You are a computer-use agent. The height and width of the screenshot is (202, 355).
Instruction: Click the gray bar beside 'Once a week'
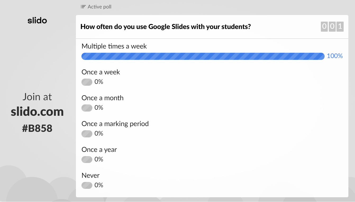click(x=87, y=82)
